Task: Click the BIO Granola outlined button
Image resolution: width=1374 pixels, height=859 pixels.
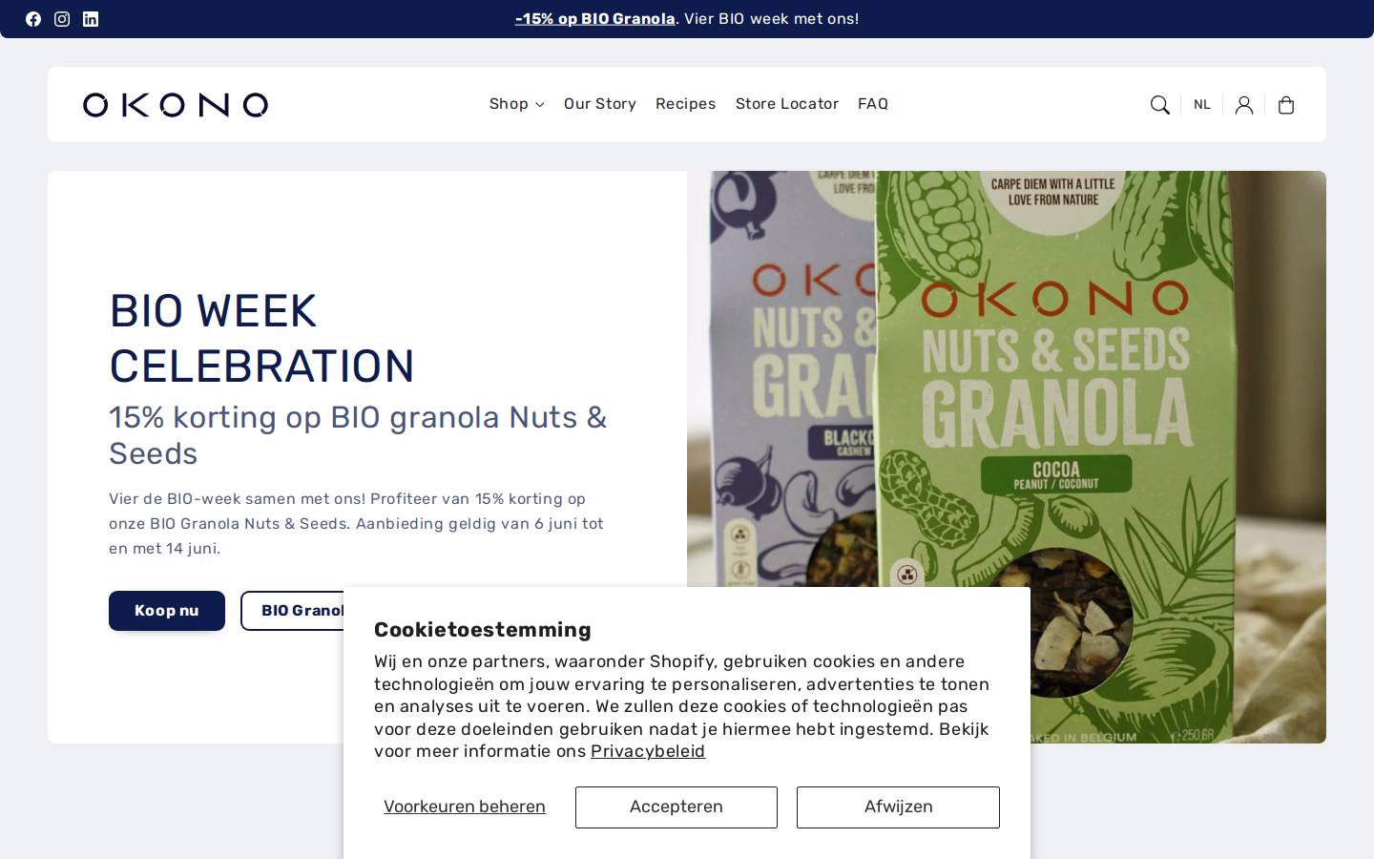Action: coord(293,611)
